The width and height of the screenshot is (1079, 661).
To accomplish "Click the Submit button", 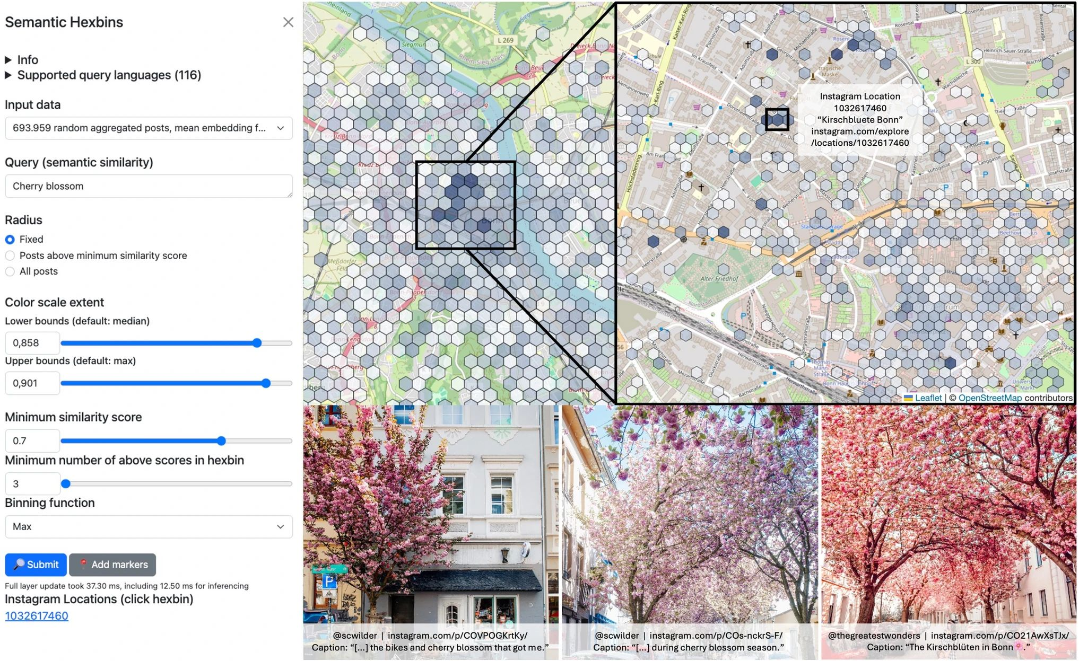I will pyautogui.click(x=36, y=565).
